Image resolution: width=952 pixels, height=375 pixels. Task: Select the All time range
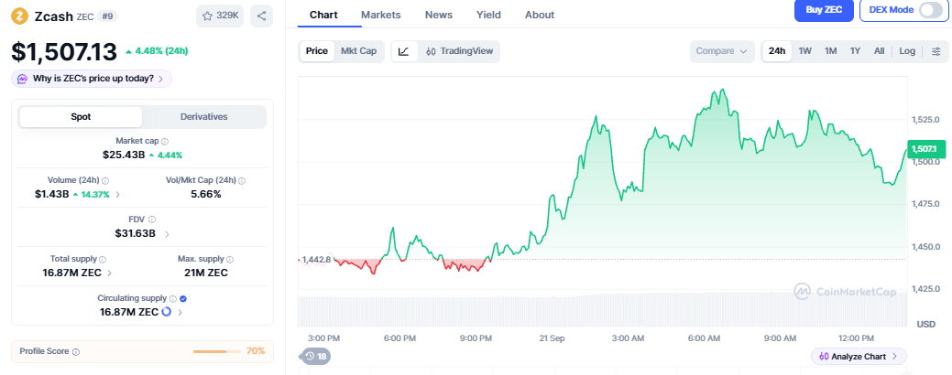click(879, 51)
